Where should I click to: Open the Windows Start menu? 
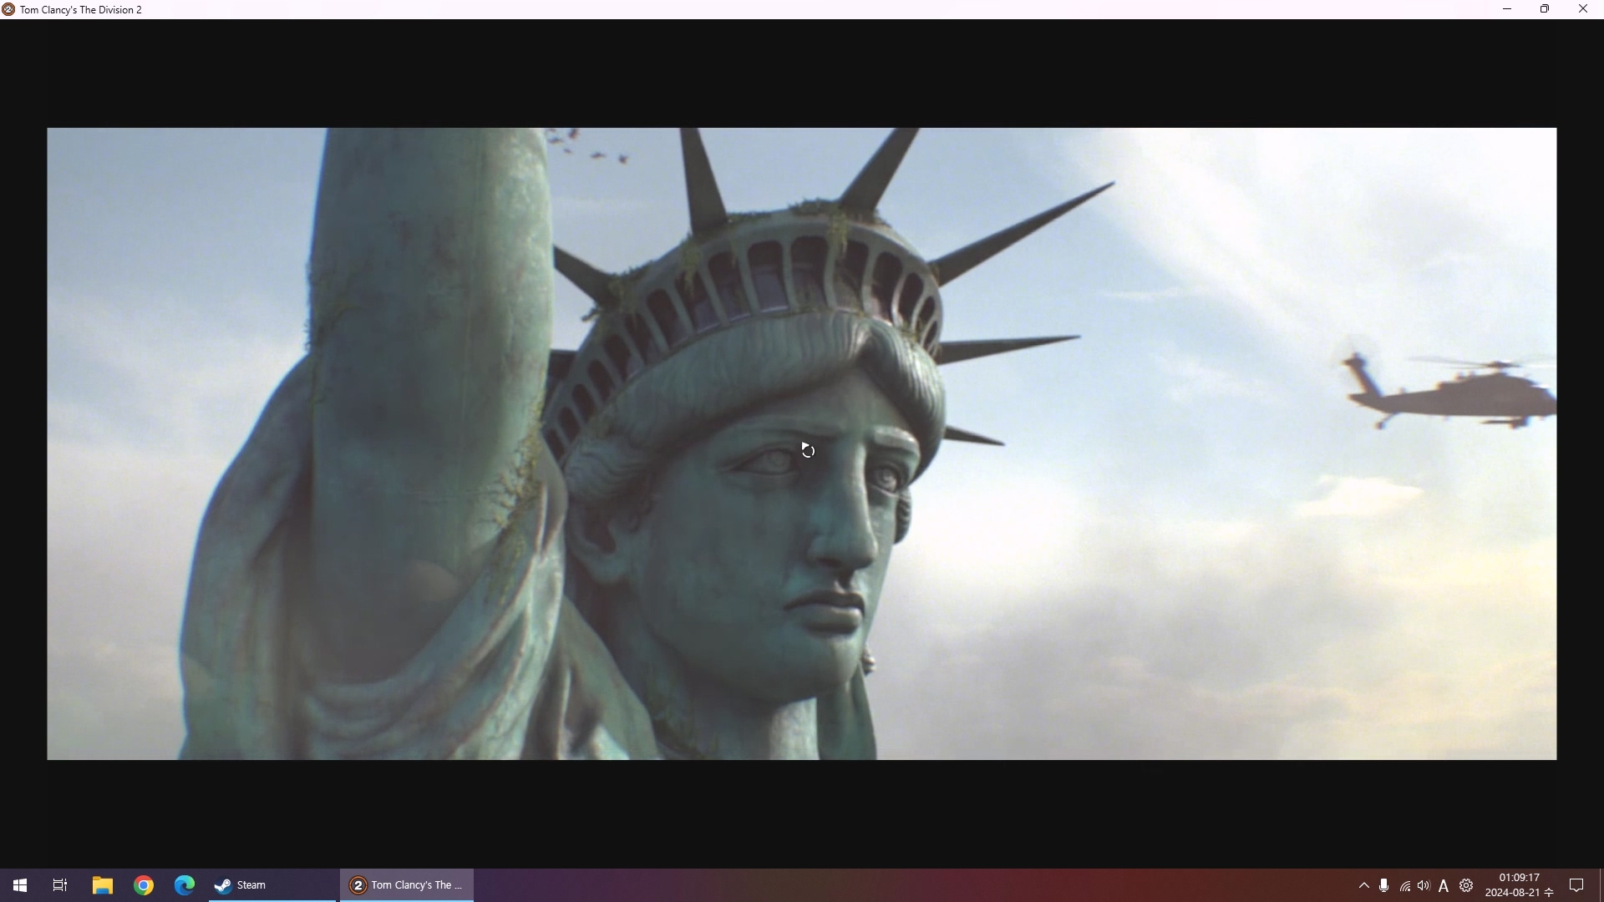20,885
